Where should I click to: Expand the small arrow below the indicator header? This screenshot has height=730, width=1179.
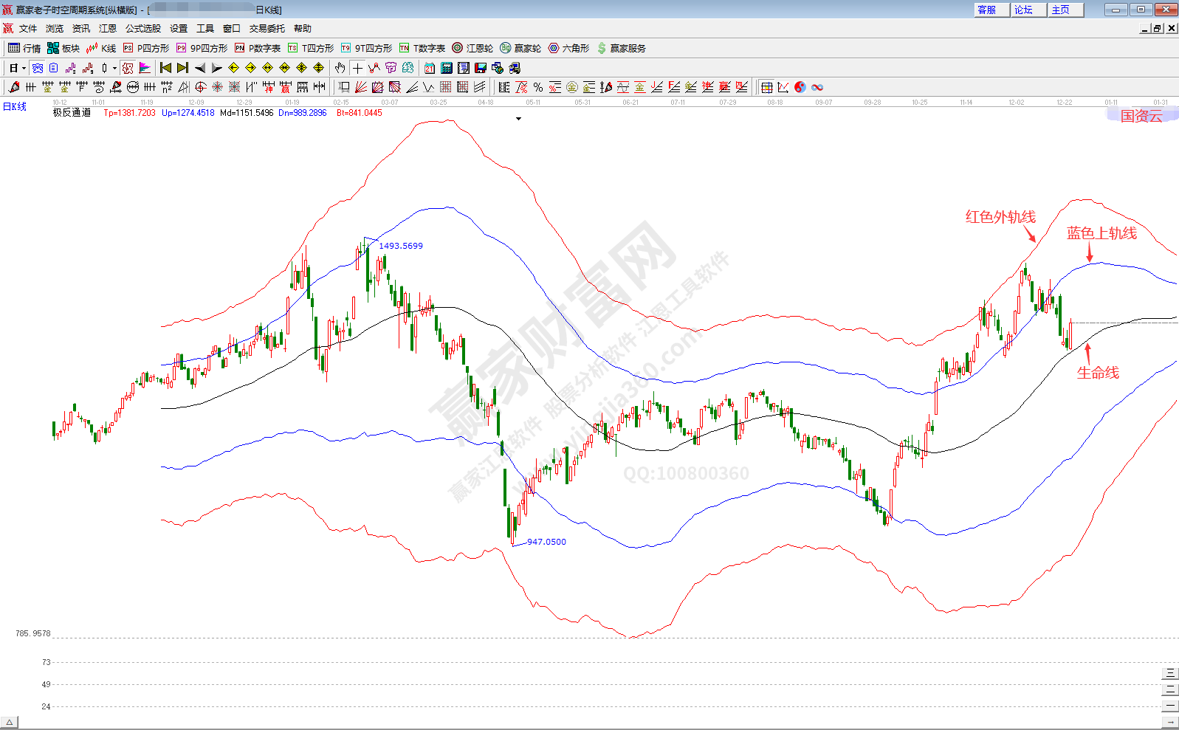click(518, 119)
